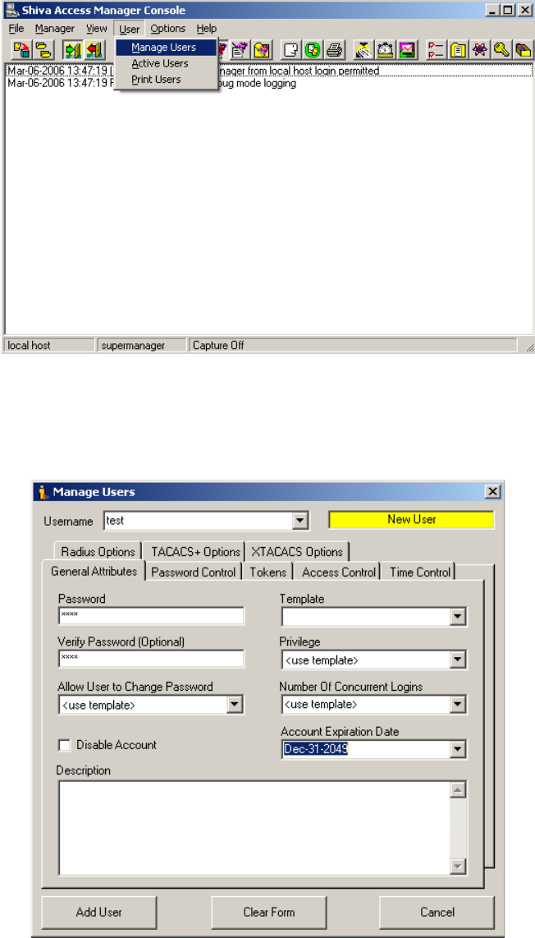
Task: Click Description scrollbar down arrow
Action: click(x=458, y=867)
